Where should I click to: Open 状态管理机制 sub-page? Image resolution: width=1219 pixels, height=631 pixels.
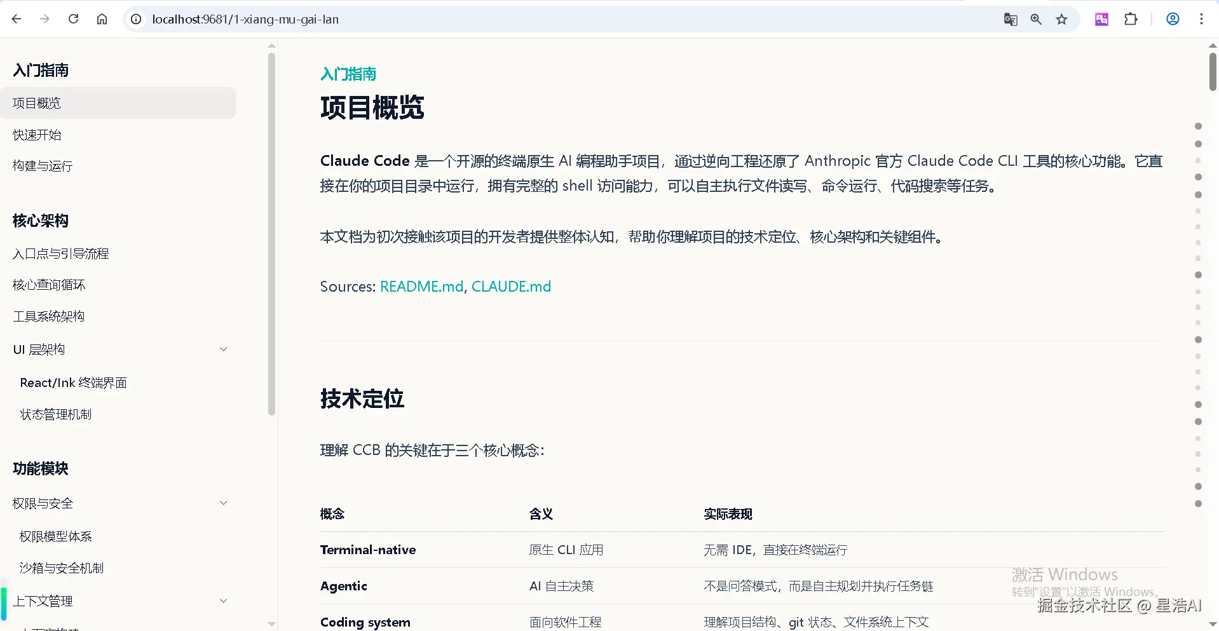56,414
